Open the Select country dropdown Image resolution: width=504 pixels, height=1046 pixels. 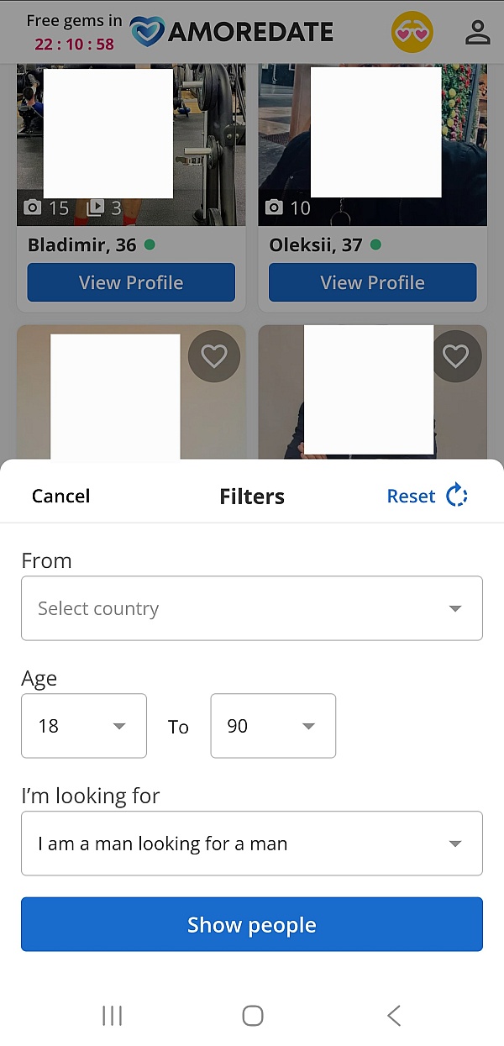pyautogui.click(x=252, y=608)
